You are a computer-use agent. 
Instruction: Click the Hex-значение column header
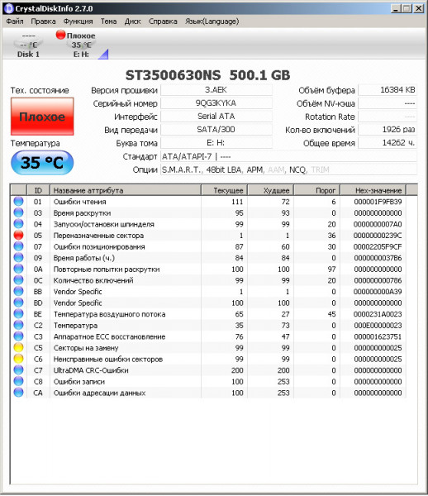coord(373,190)
